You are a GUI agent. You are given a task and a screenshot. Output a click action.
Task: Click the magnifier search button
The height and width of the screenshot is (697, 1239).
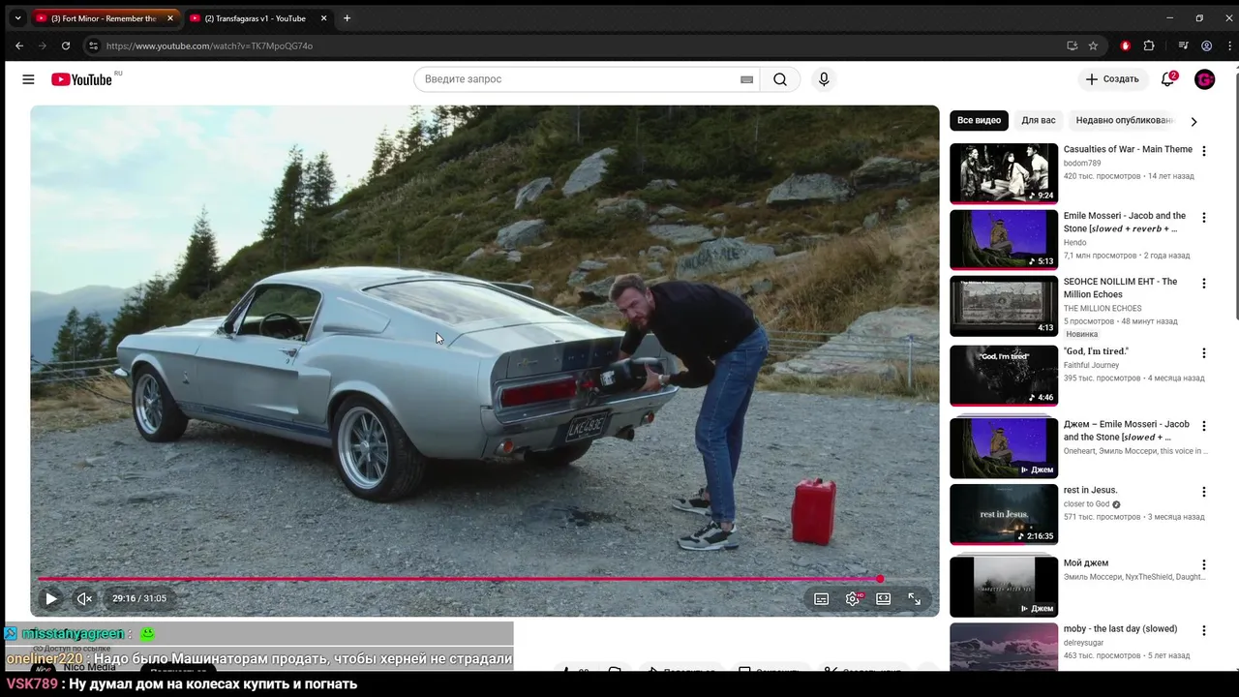coord(780,79)
